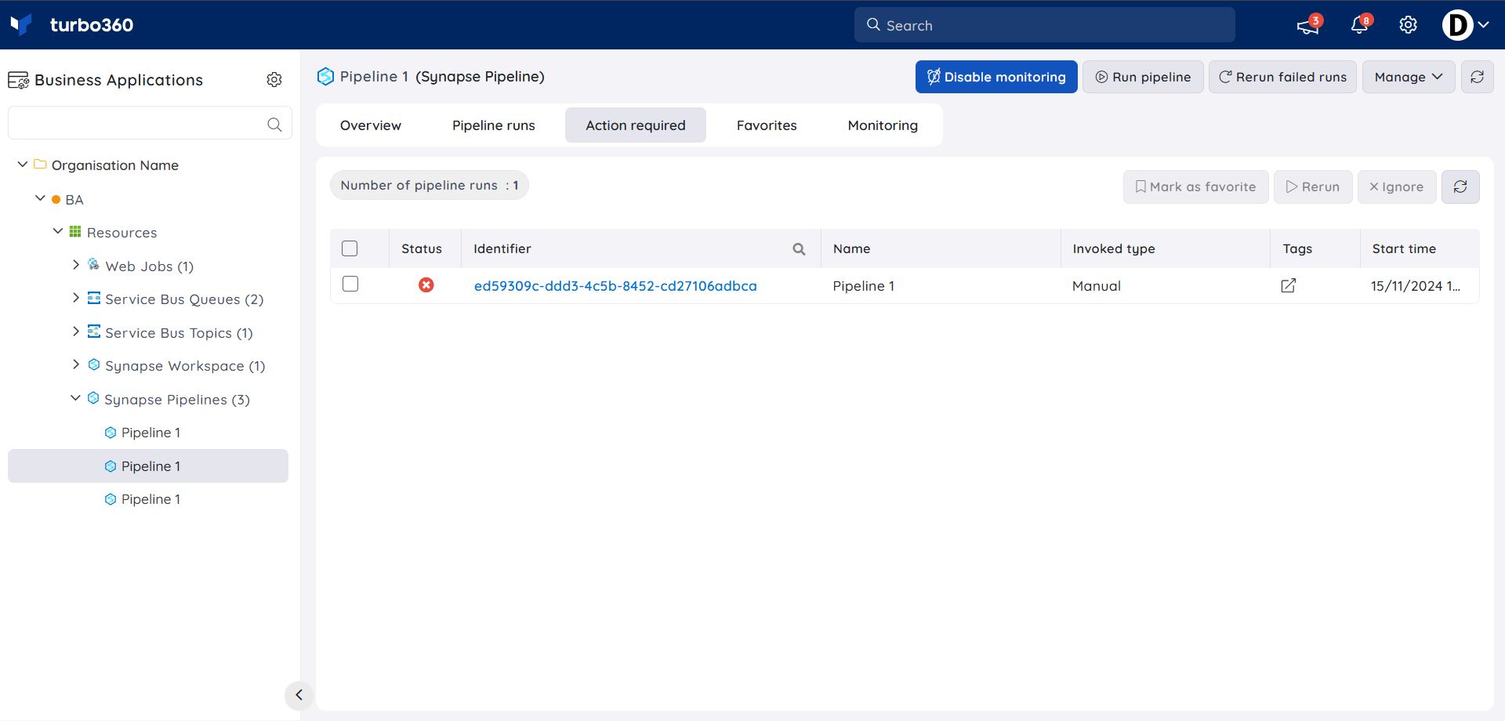The width and height of the screenshot is (1505, 721).
Task: Click the failed status icon of the run
Action: [426, 285]
